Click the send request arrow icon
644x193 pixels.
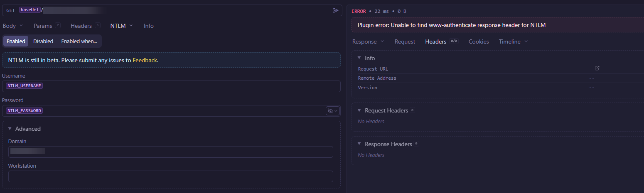tap(336, 10)
